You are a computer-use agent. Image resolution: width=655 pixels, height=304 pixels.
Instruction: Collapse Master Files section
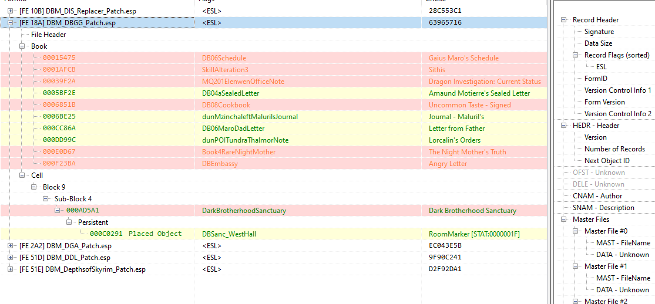pos(564,219)
